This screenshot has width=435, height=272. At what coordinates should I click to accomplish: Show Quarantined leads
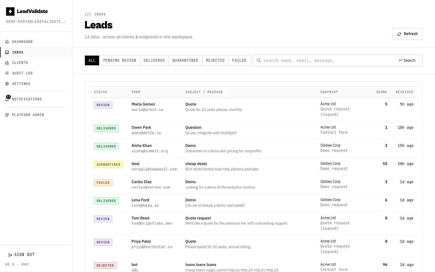tap(185, 60)
